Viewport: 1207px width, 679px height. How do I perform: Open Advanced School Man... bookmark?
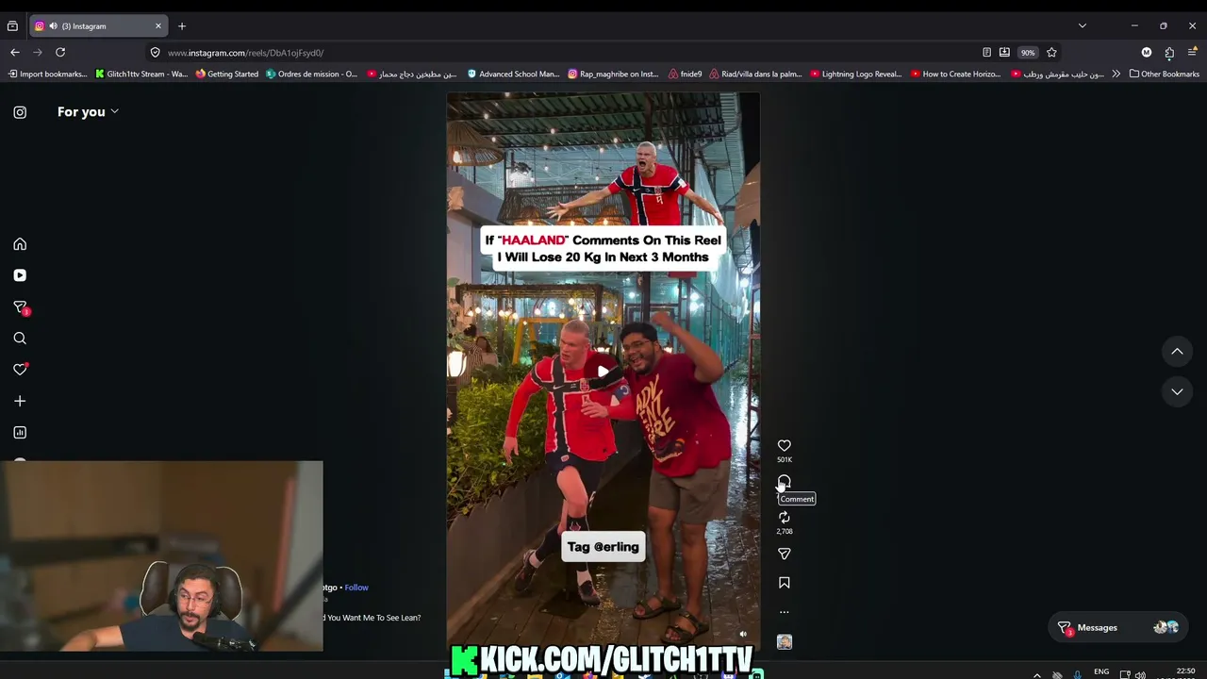tap(513, 74)
